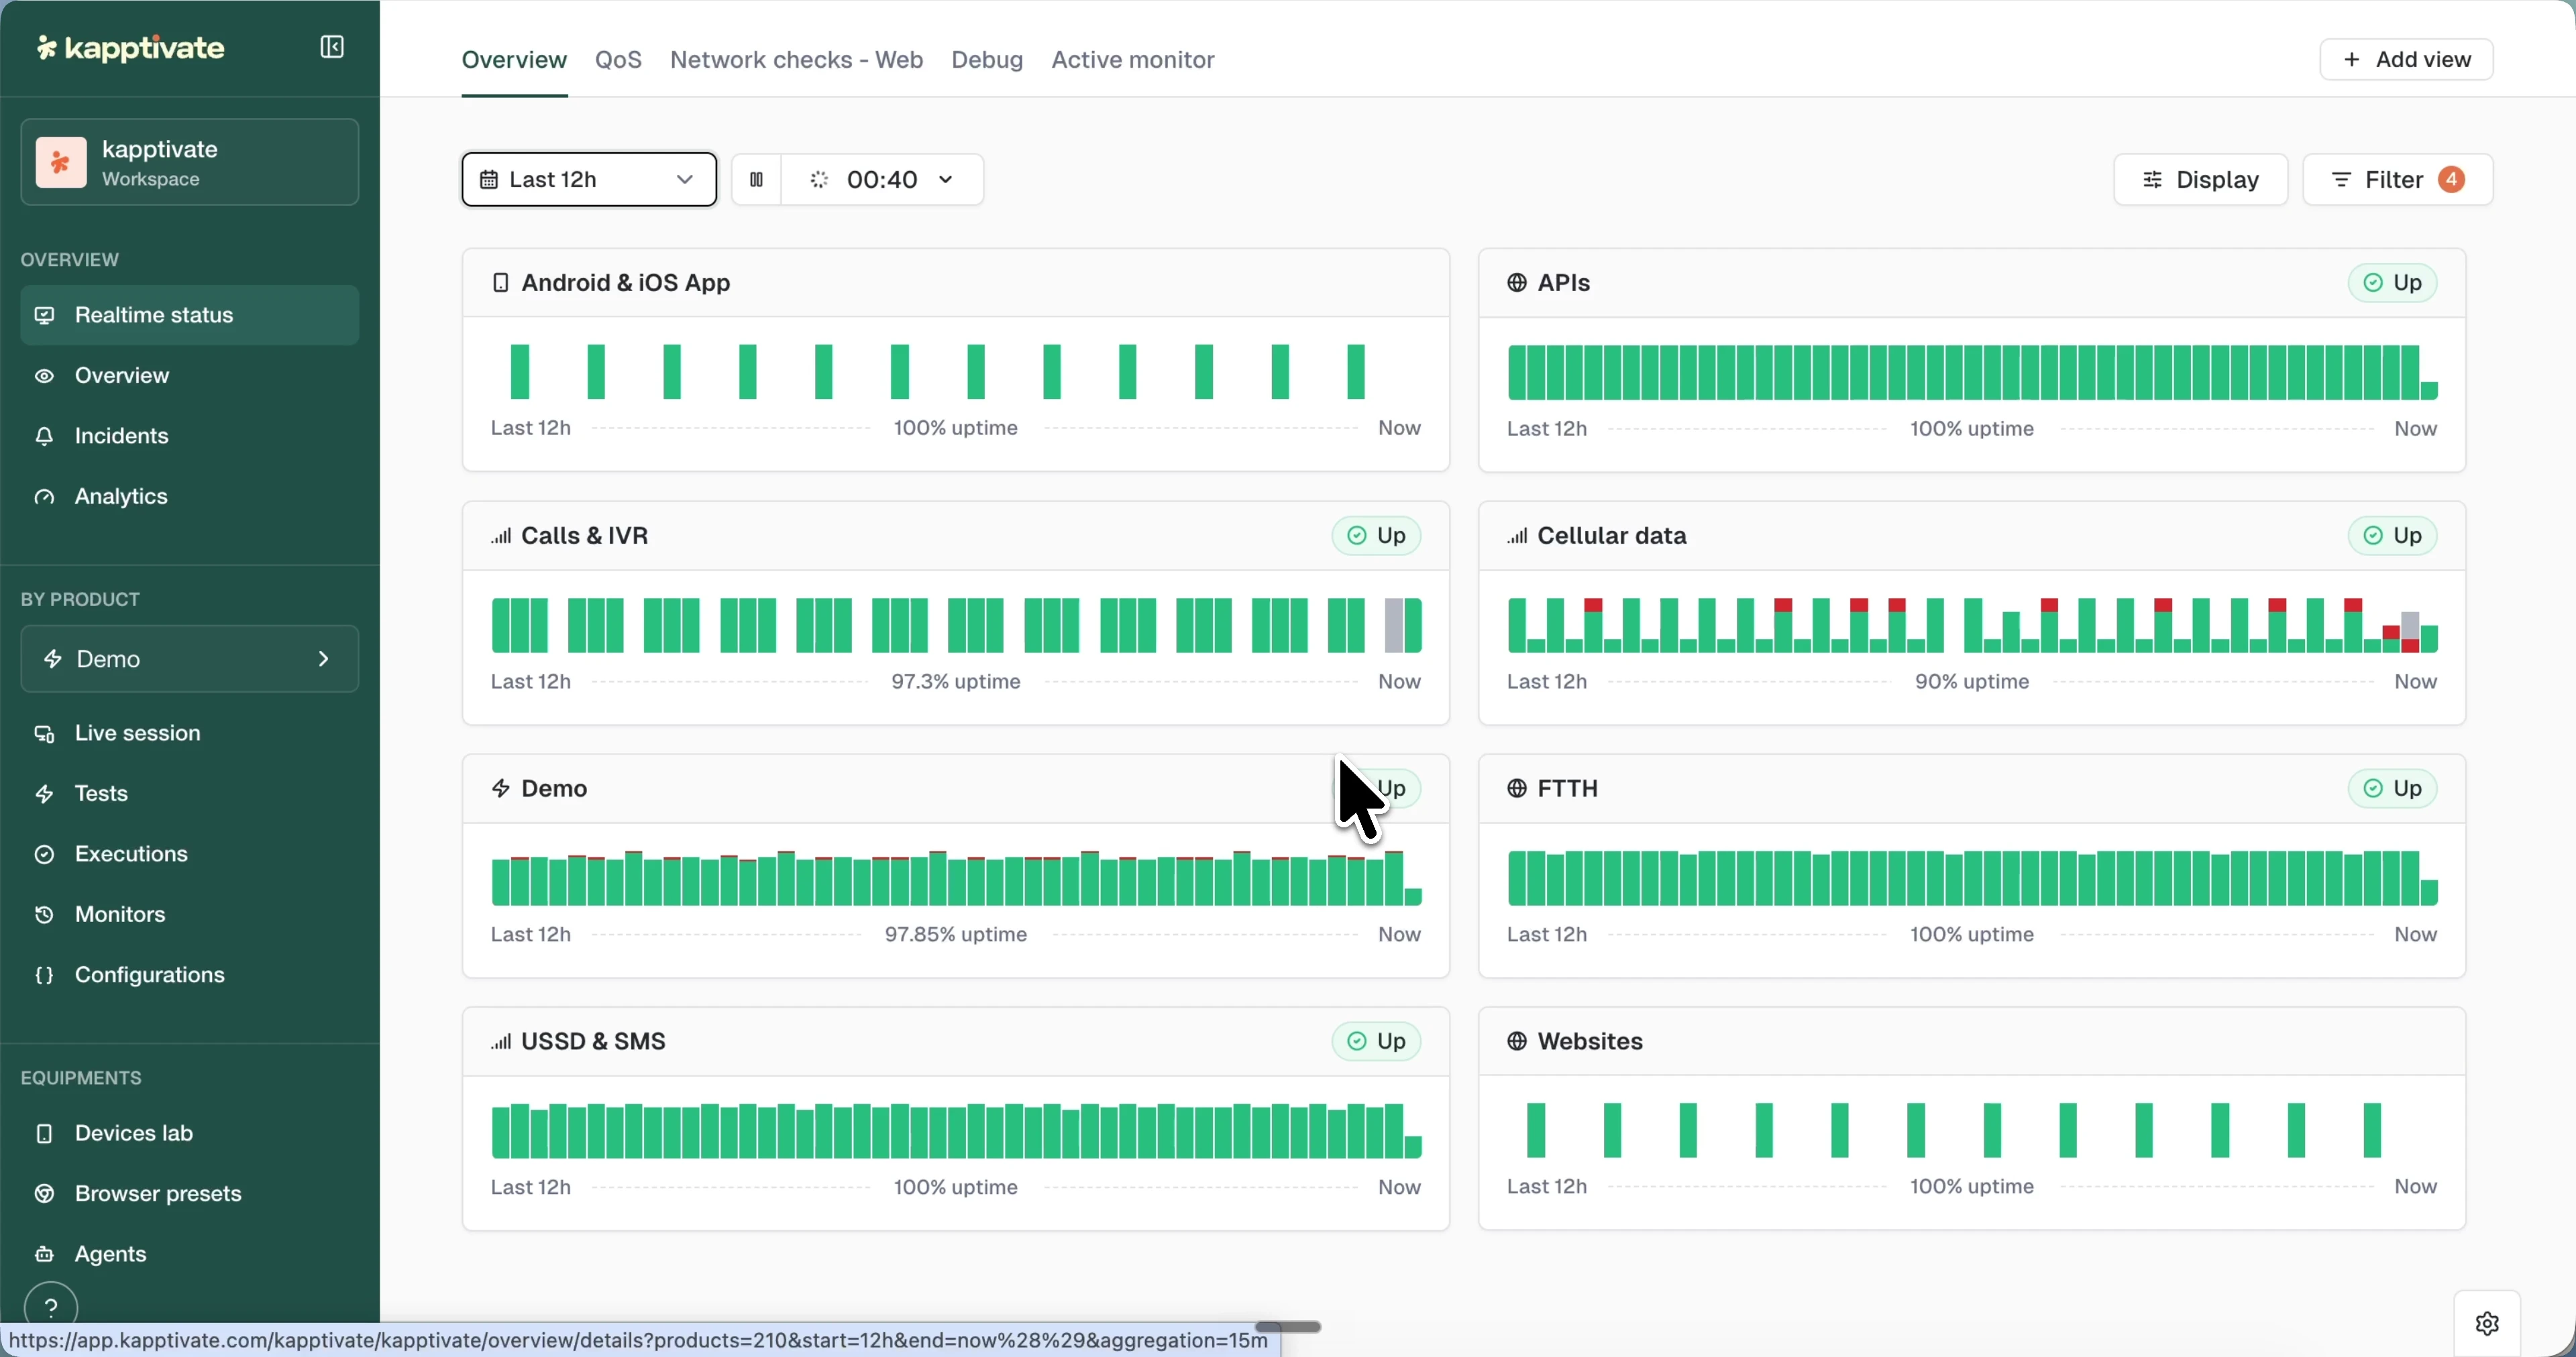Click Up badge on Calls & IVR
This screenshot has height=1357, width=2576.
(x=1377, y=536)
